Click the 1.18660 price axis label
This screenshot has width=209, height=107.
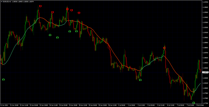(205, 58)
